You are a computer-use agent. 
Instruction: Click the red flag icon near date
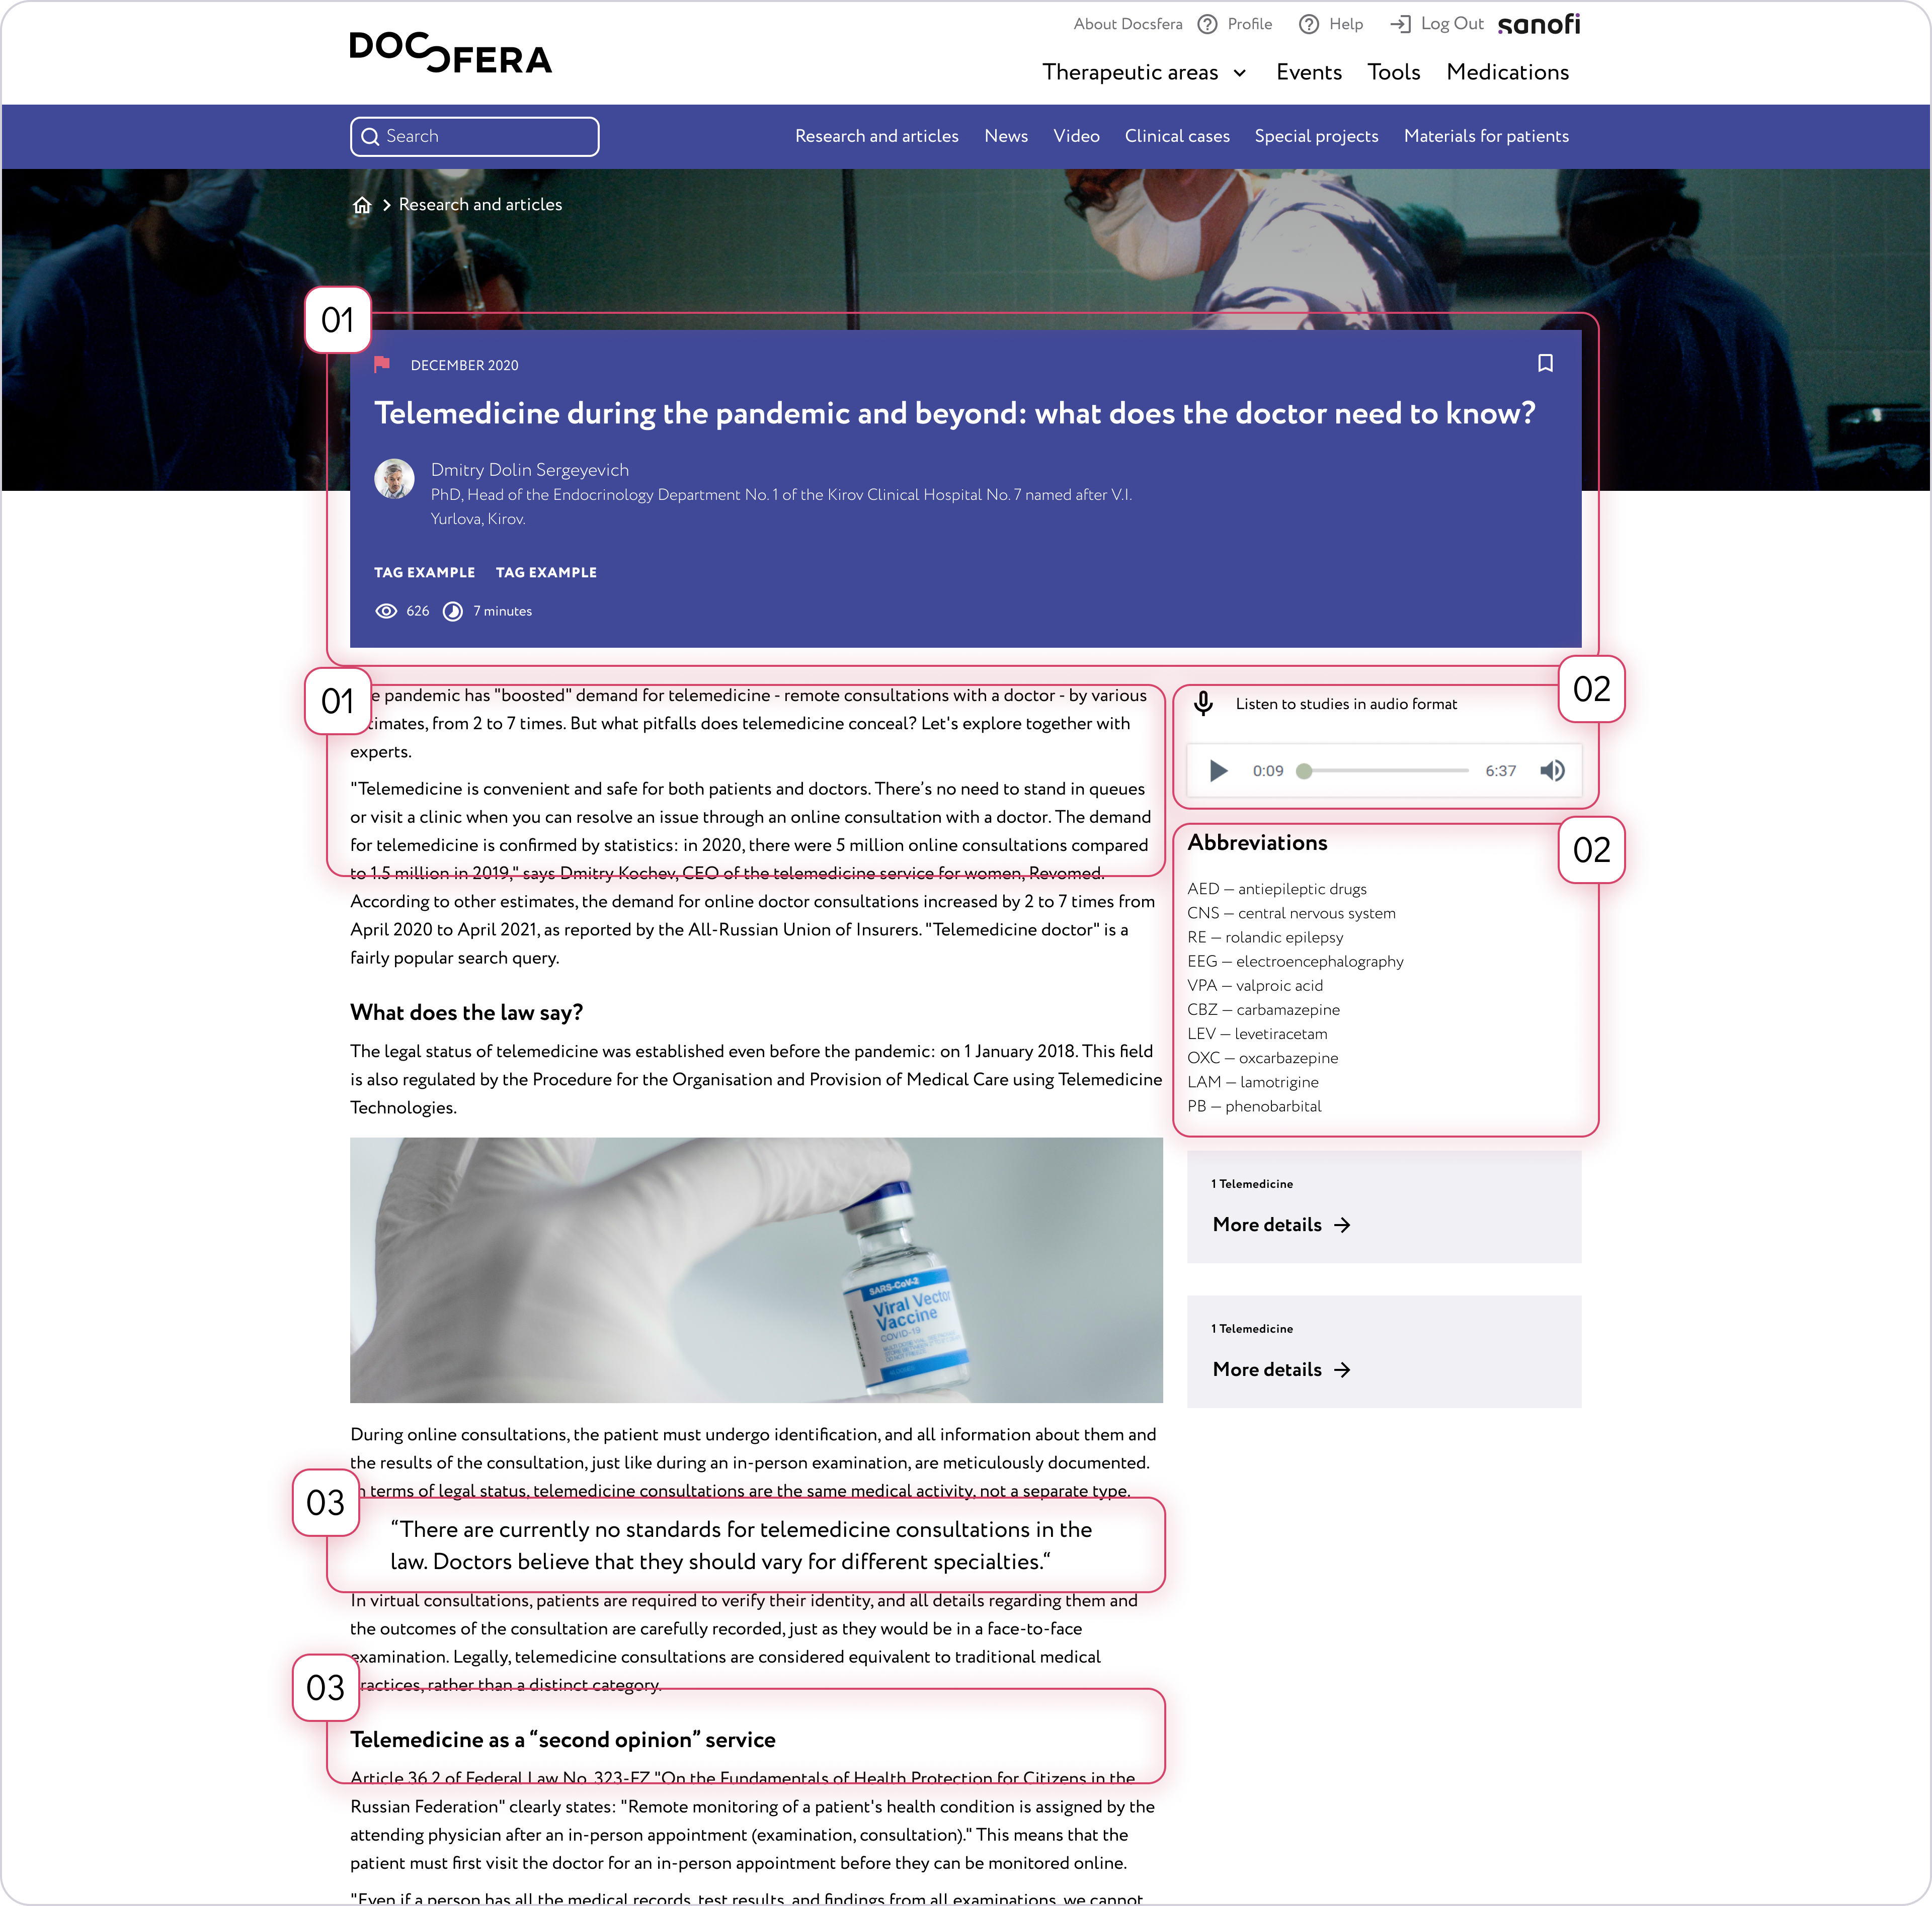[382, 364]
